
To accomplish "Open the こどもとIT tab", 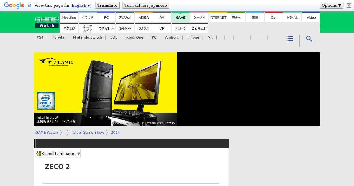I will 199,28.
